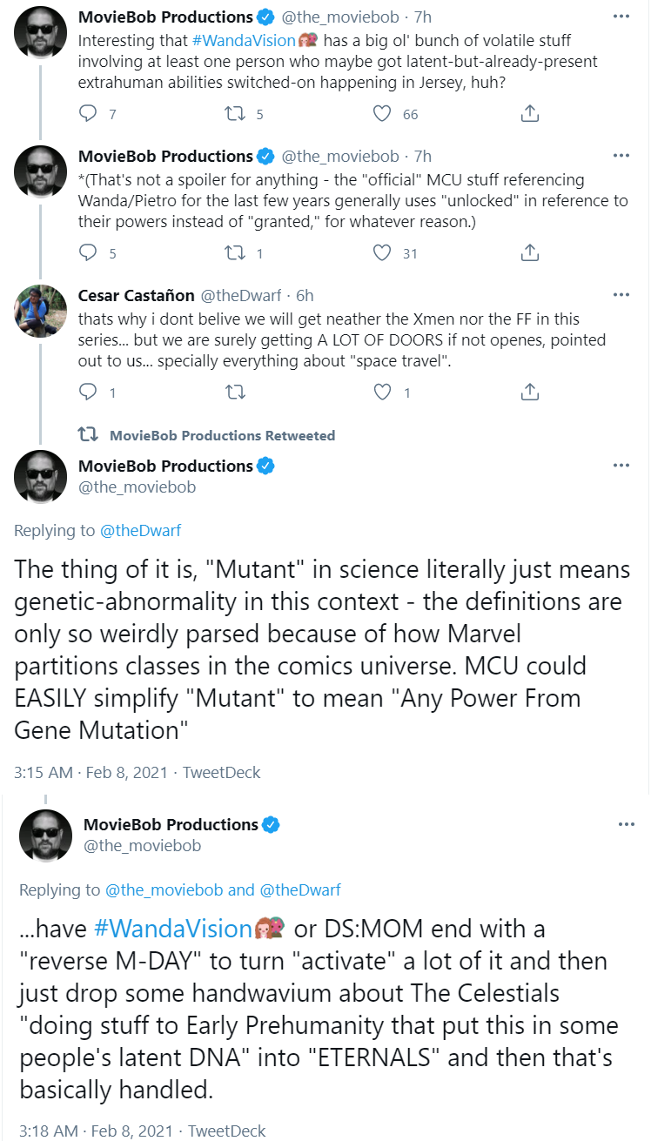
Task: Open more options on the 3:18 AM tweet
Action: pos(626,824)
